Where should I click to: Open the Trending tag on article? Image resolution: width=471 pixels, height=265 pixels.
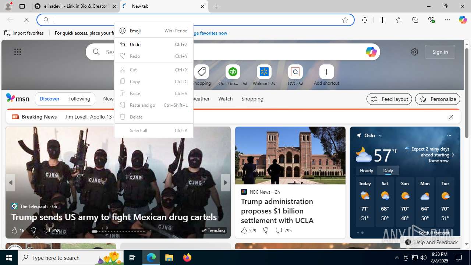pyautogui.click(x=213, y=230)
